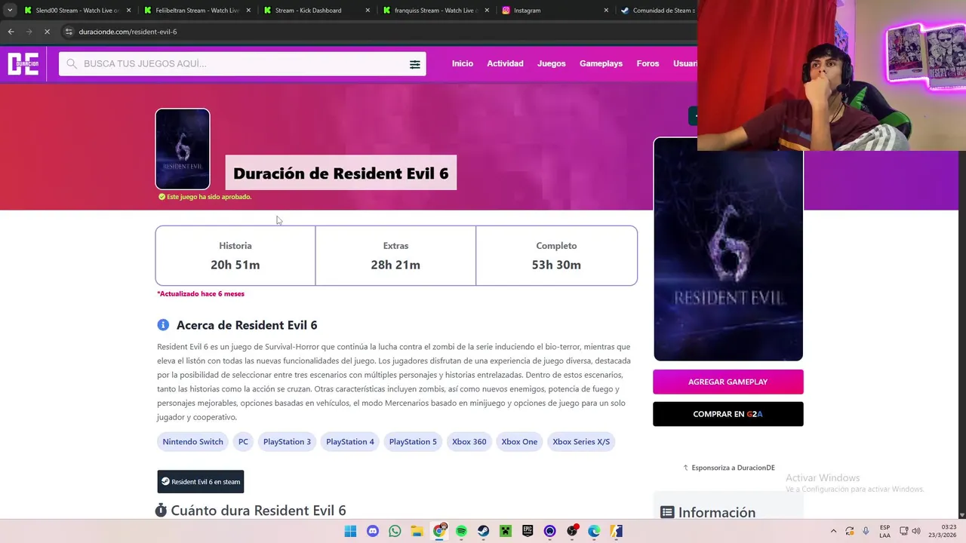
Task: Open the Gameplays menu item
Action: tap(601, 63)
